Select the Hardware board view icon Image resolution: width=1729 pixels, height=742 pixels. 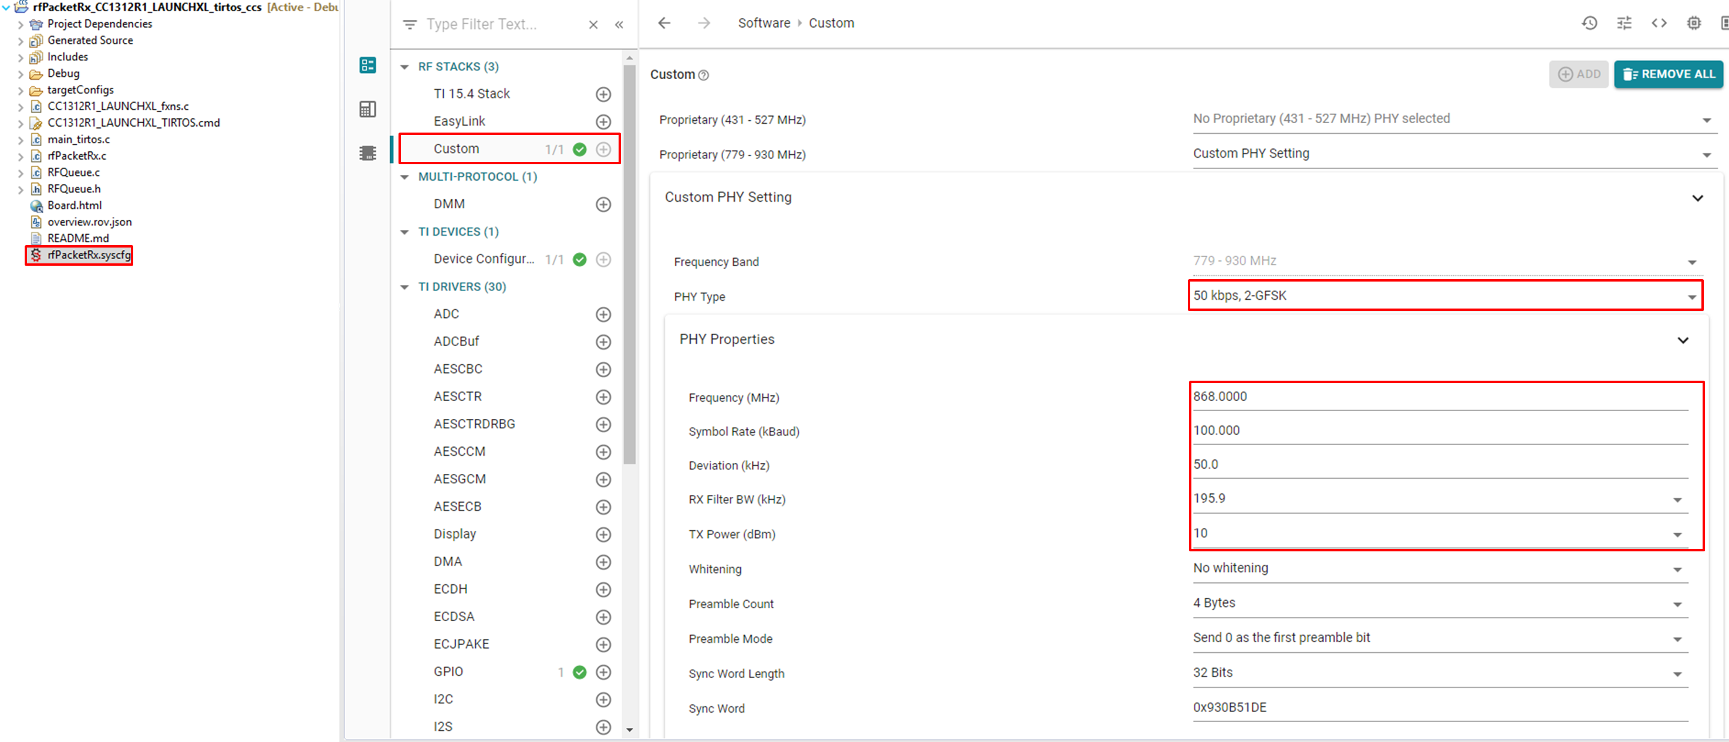[x=367, y=109]
